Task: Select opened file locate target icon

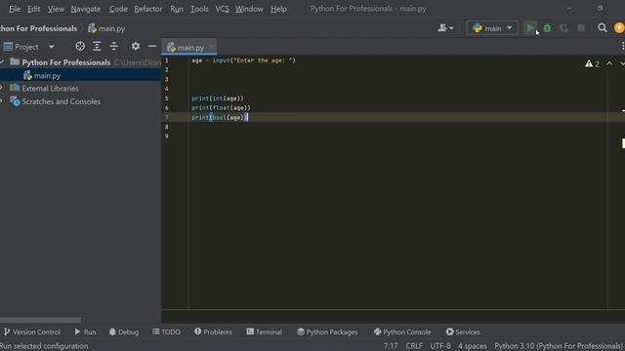Action: (x=80, y=47)
